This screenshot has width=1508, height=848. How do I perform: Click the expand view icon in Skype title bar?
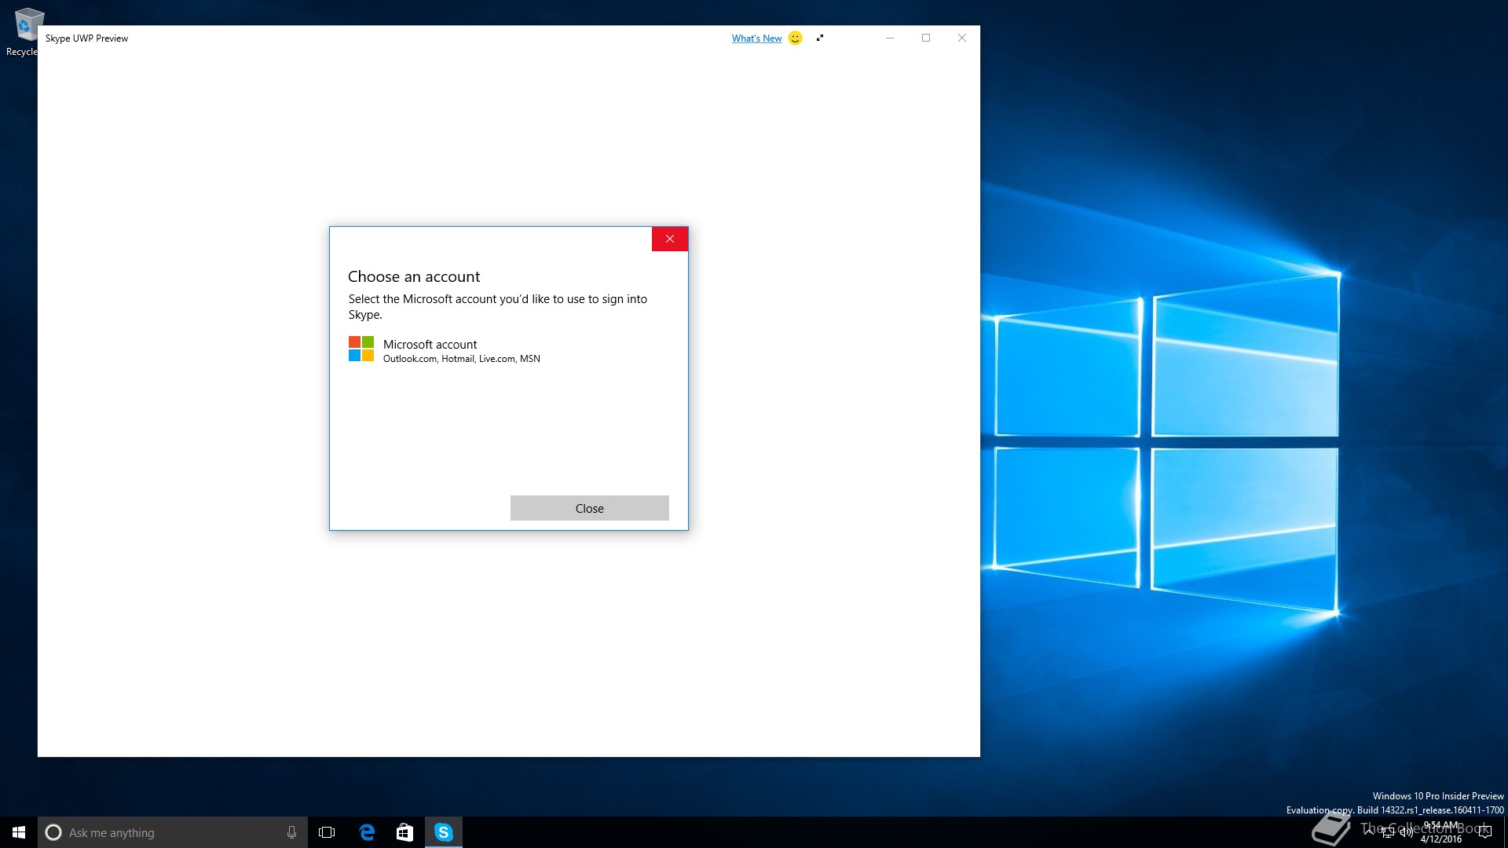pos(820,38)
